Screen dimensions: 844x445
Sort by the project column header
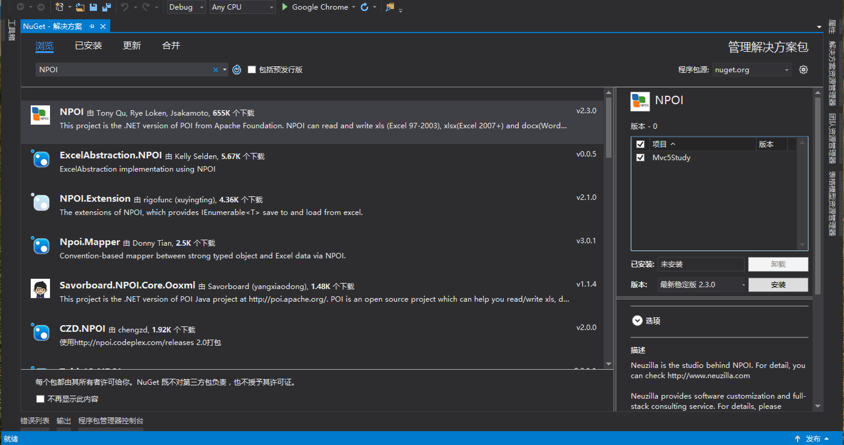(703, 144)
